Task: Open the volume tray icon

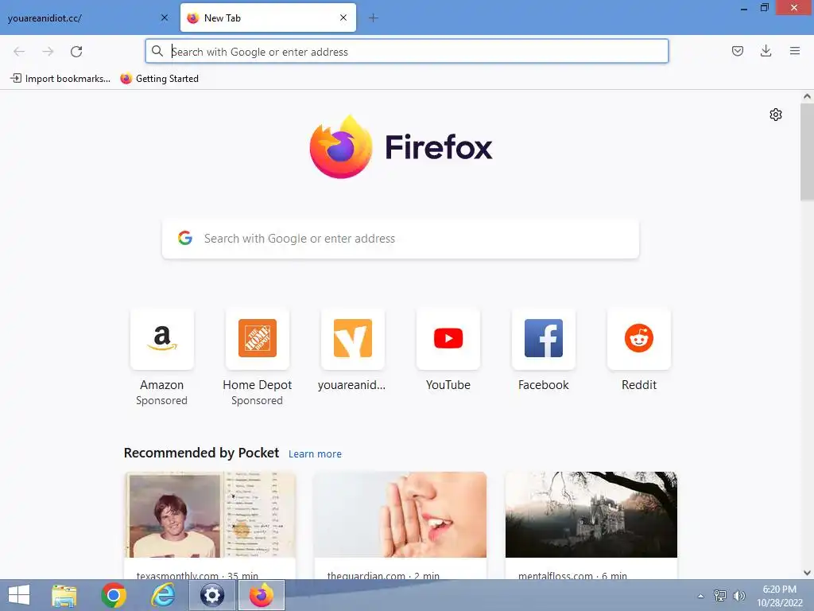Action: (739, 596)
